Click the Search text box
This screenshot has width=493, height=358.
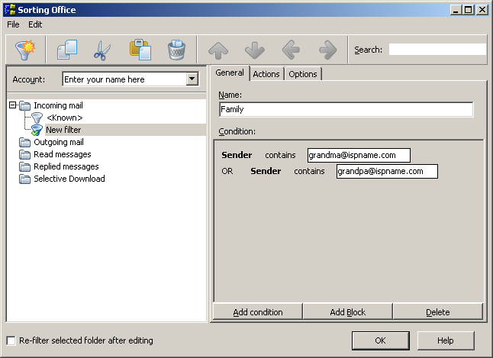click(437, 50)
